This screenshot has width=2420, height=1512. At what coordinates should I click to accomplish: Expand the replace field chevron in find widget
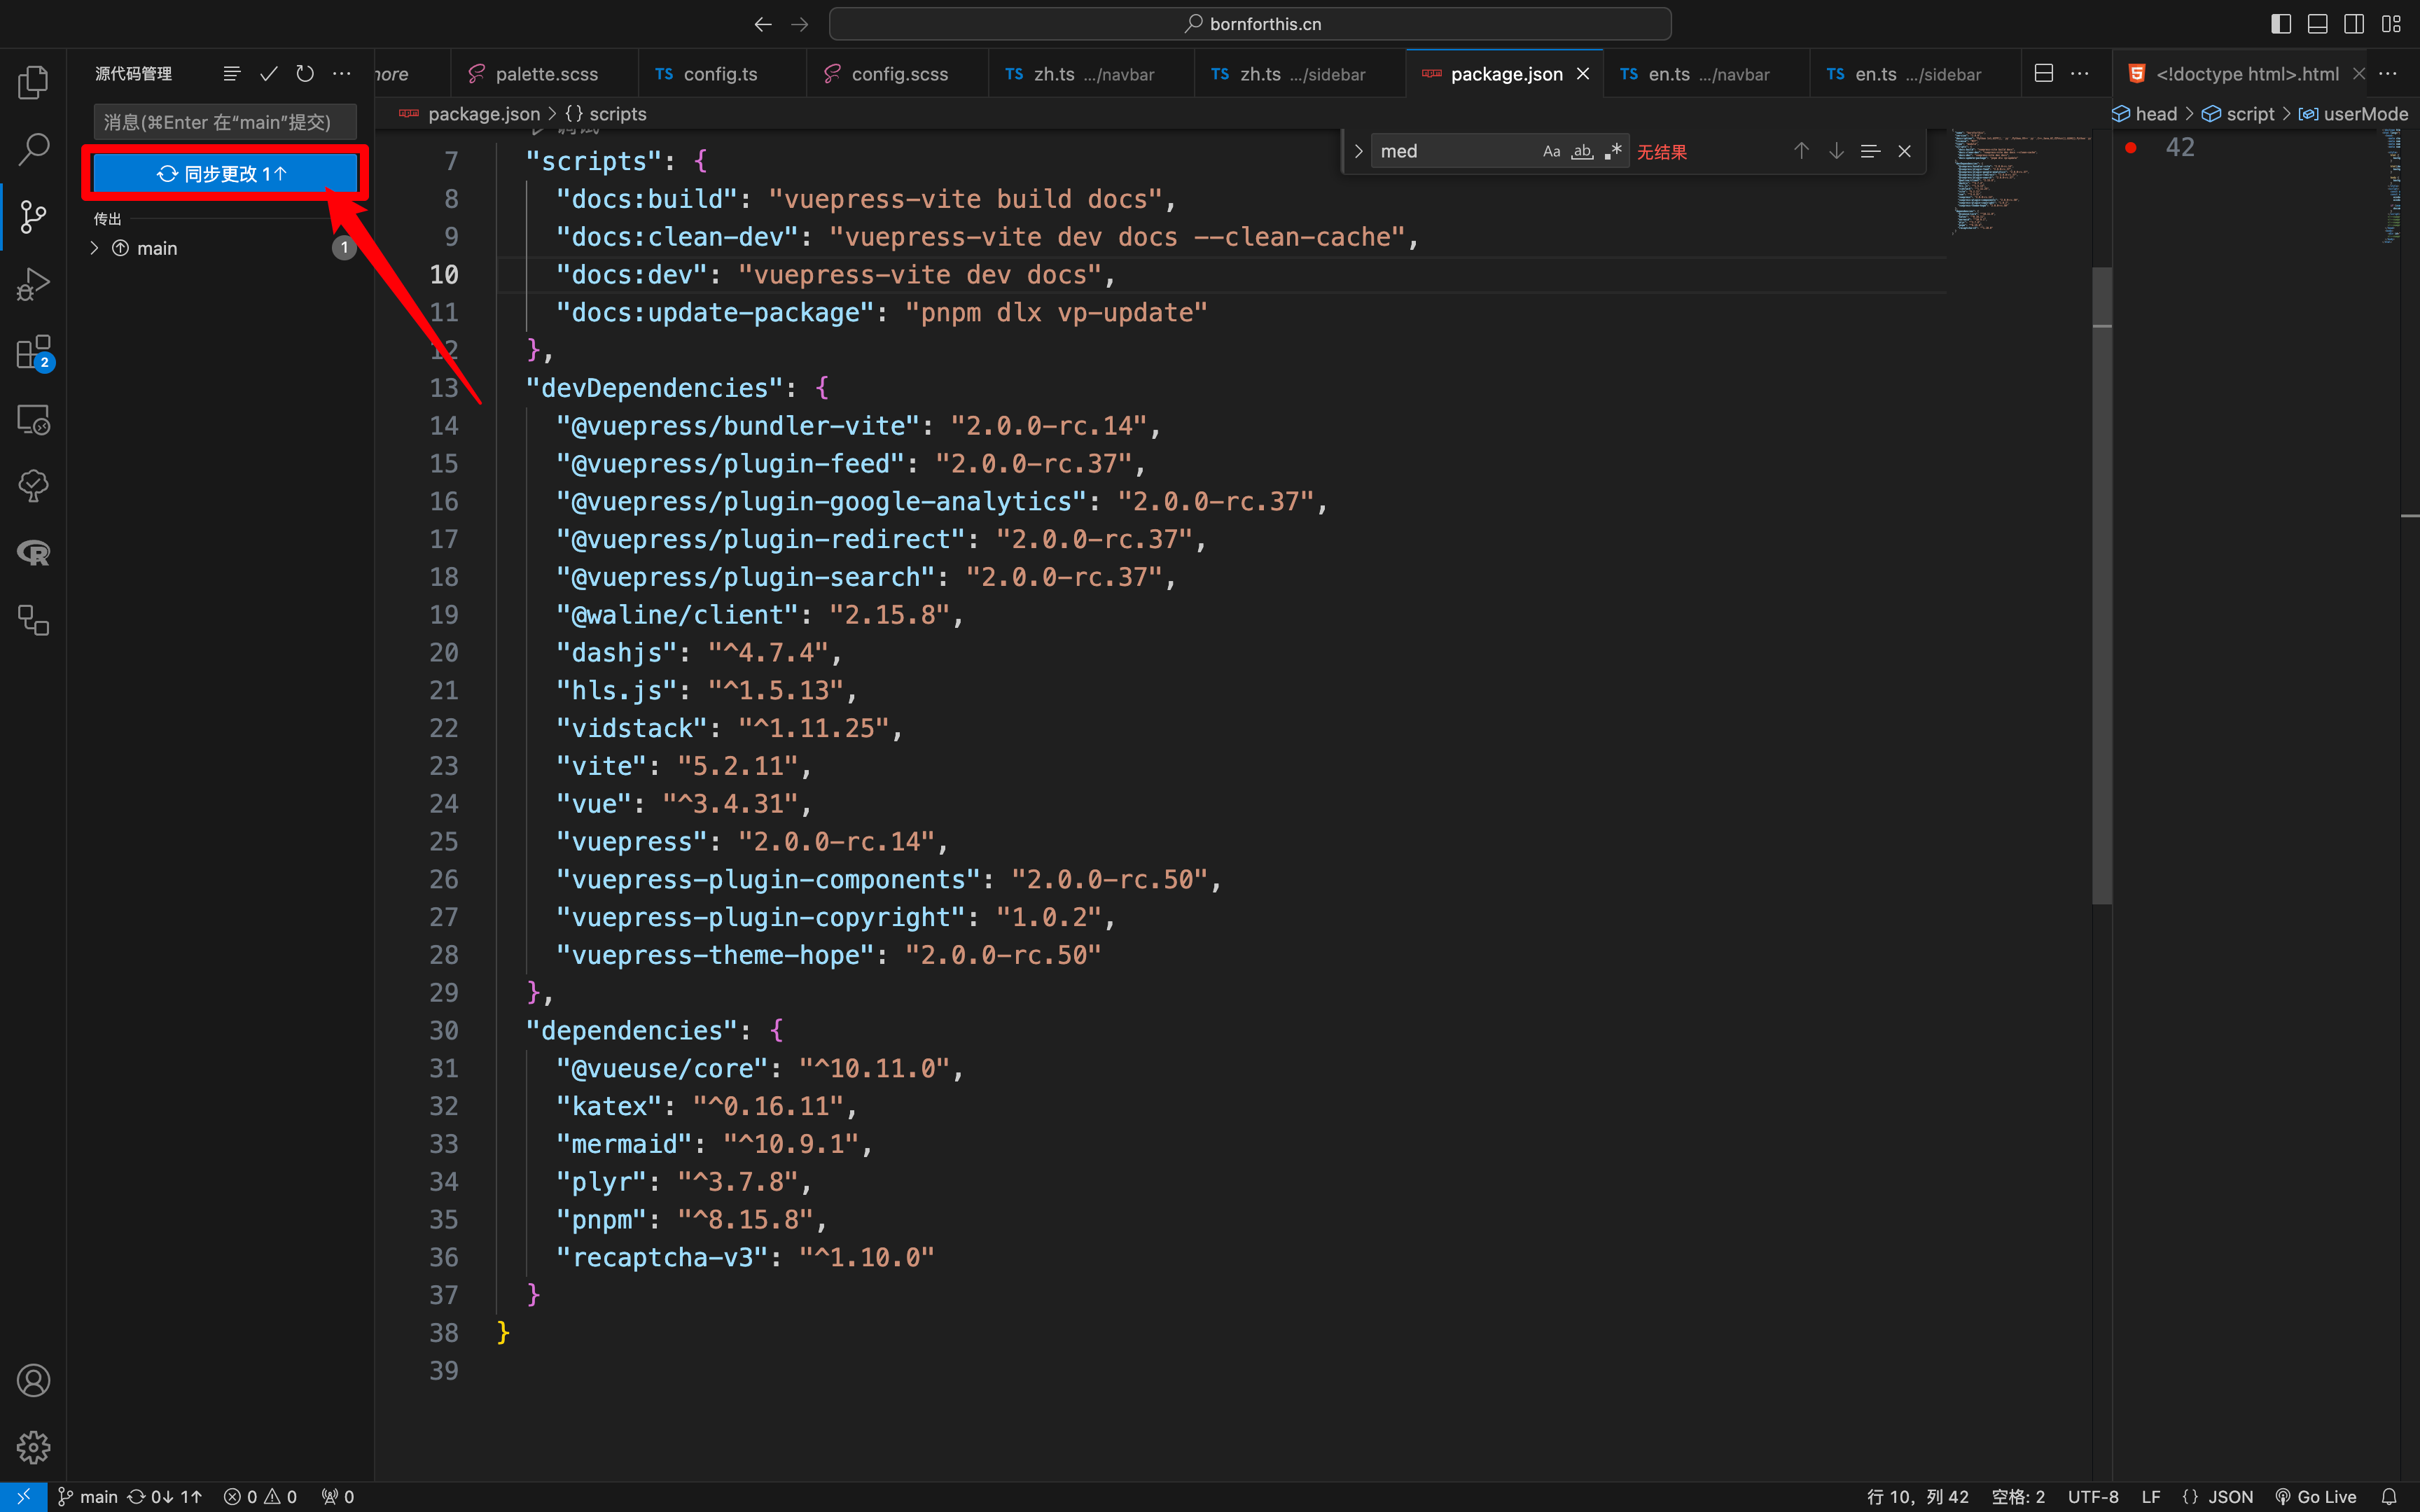point(1358,151)
